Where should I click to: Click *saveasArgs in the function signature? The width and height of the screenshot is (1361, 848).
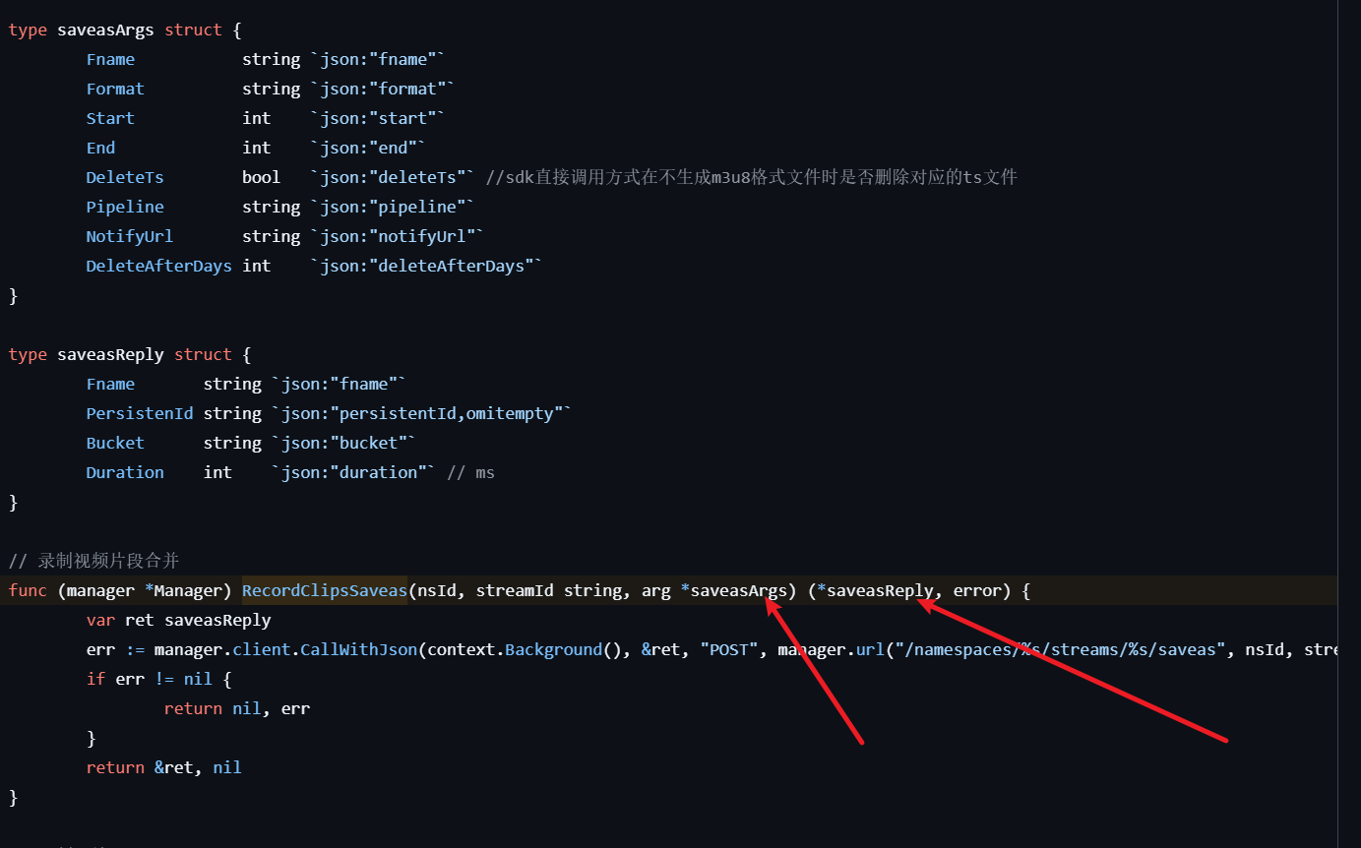click(733, 590)
